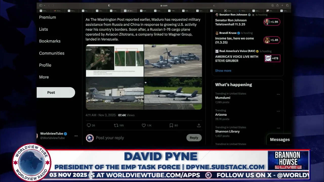The height and width of the screenshot is (182, 324).
Task: Open the cargo plane photo thumbnail
Action: tap(115, 93)
